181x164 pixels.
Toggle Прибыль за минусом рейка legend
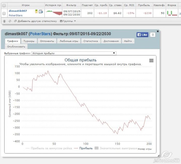point(49,148)
